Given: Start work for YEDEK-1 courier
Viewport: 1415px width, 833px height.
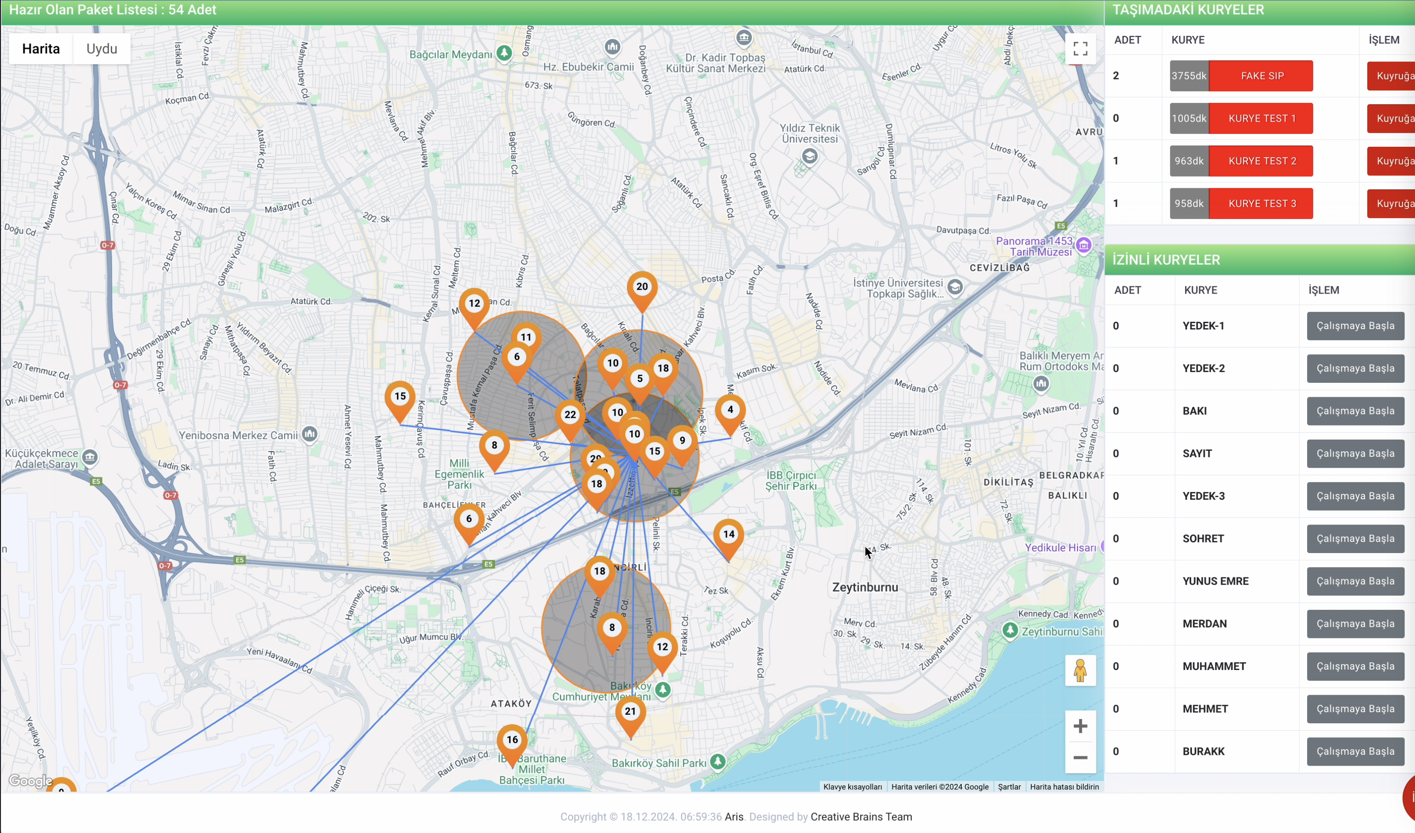Looking at the screenshot, I should 1355,326.
